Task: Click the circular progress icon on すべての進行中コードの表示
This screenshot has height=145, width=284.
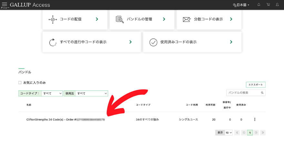Action: point(53,42)
